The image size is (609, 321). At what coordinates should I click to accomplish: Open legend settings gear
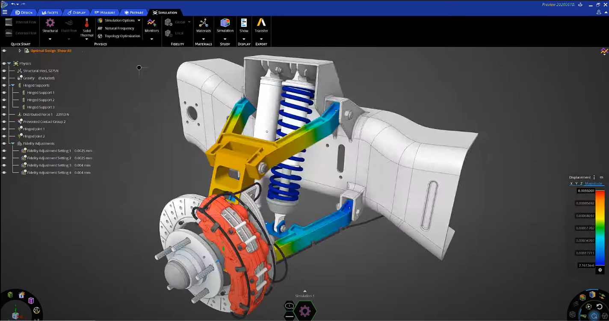[600, 270]
